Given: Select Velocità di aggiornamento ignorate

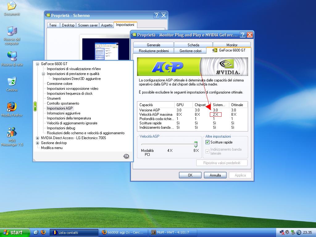Looking at the screenshot, I should tap(72, 123).
